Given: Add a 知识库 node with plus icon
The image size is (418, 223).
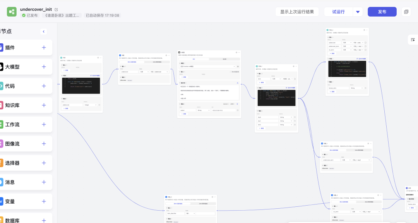Looking at the screenshot, I should [x=44, y=105].
